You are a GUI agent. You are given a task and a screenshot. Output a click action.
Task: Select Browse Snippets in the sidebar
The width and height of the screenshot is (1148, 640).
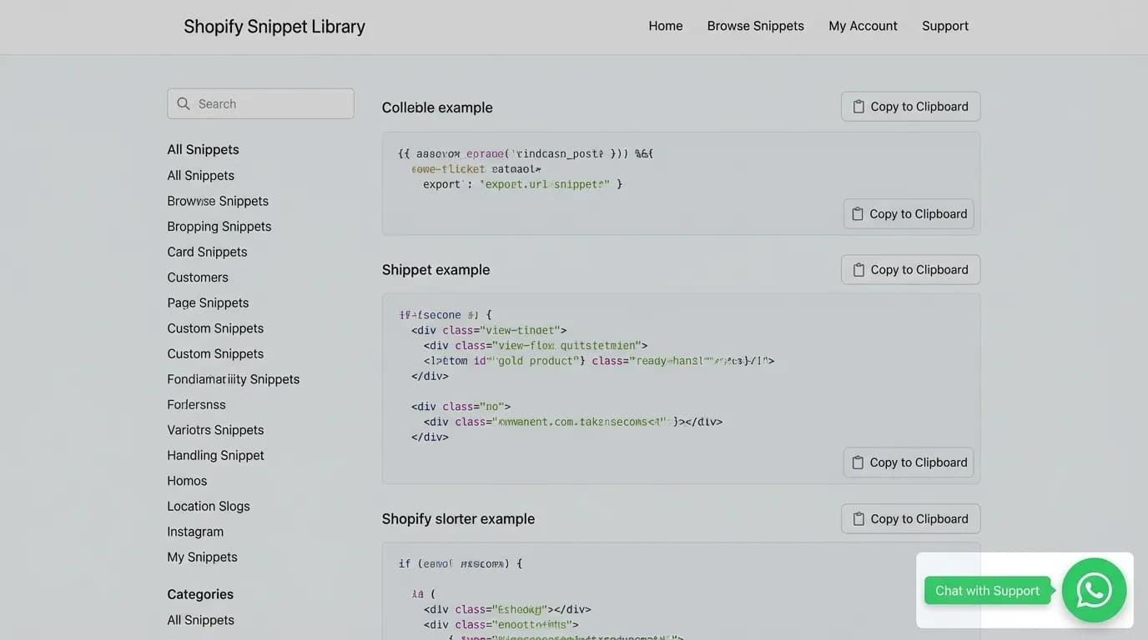218,201
